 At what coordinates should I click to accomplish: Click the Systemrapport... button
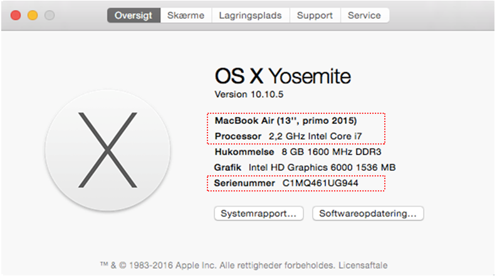[259, 213]
